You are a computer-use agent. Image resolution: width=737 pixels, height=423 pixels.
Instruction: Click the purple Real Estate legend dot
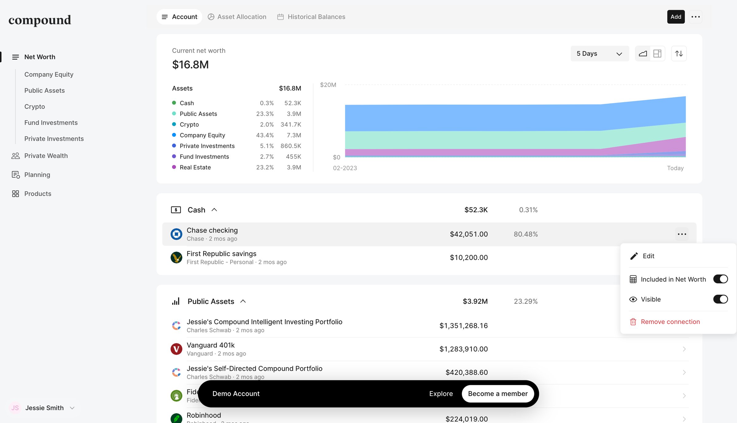[174, 167]
